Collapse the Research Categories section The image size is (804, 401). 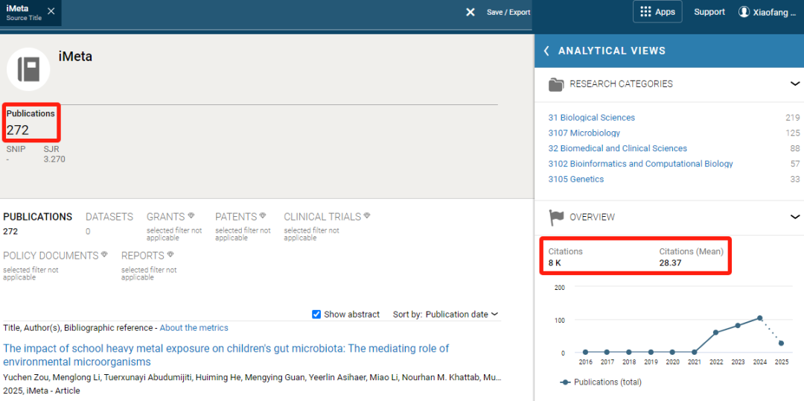click(795, 83)
